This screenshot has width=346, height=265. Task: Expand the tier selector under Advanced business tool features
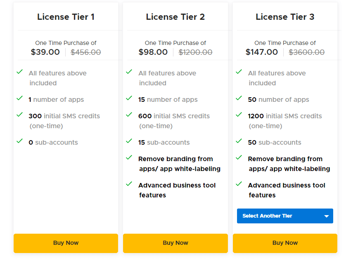[x=285, y=216]
